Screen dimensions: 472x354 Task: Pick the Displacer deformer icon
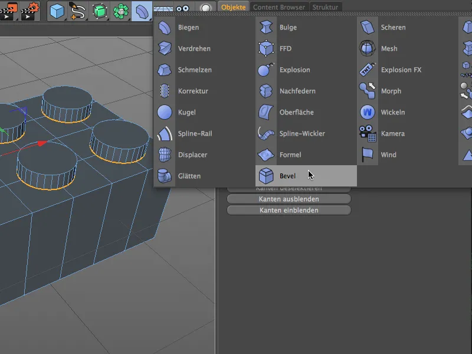165,155
